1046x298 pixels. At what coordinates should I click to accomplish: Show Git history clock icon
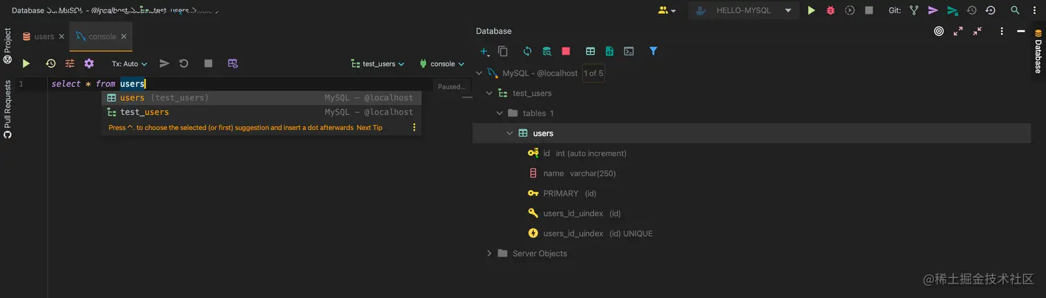972,10
